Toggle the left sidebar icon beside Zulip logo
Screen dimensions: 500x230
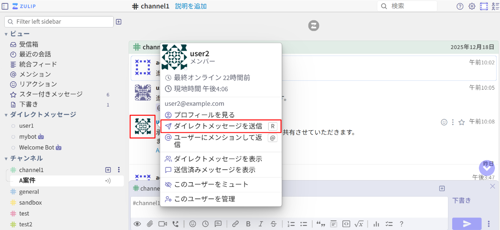coord(5,6)
